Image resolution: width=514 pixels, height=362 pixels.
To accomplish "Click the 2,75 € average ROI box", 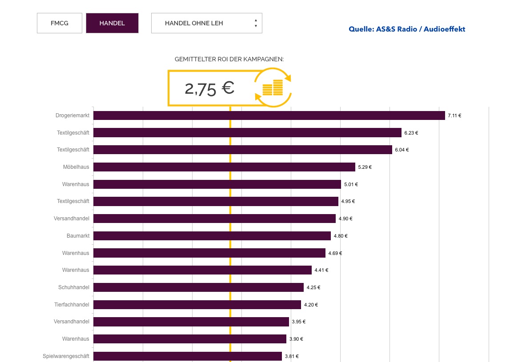I will pyautogui.click(x=209, y=88).
